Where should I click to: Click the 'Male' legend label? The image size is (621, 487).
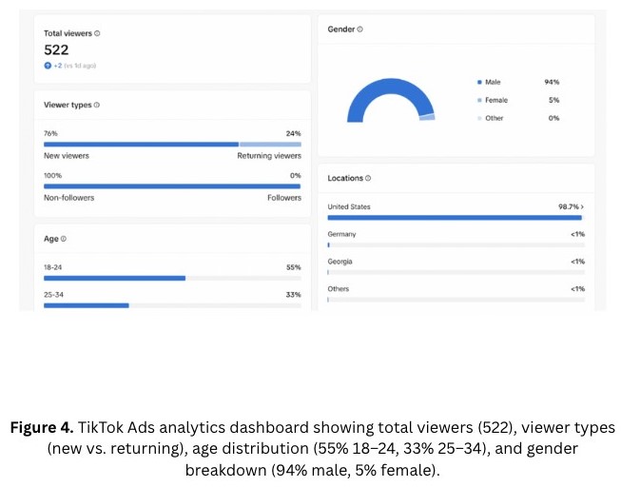(493, 82)
